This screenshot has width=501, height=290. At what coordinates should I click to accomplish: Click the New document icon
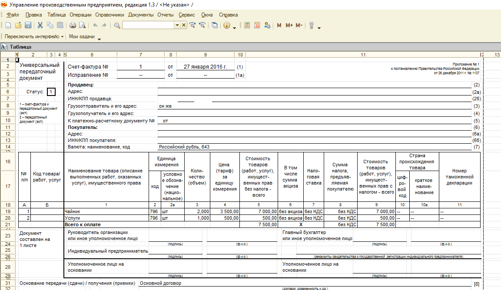[8, 25]
